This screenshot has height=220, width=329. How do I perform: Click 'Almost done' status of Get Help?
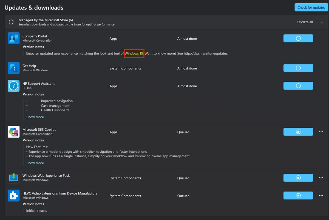tap(187, 68)
